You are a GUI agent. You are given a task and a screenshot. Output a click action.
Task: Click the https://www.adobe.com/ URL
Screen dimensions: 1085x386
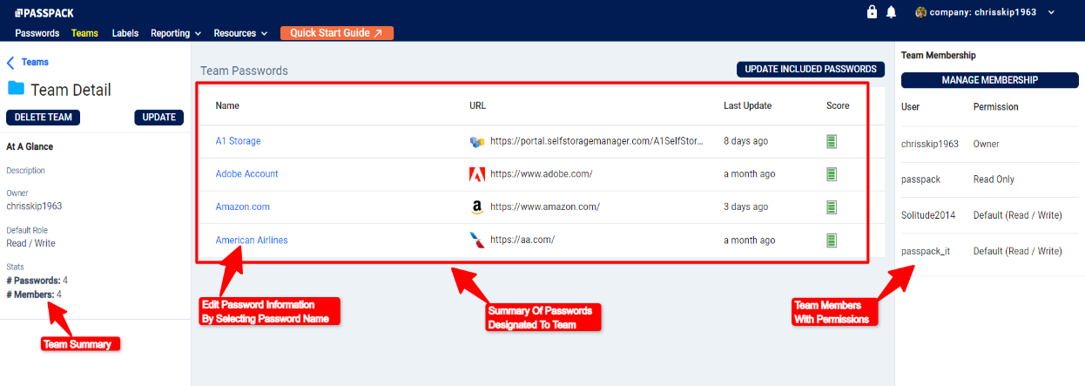pyautogui.click(x=542, y=174)
